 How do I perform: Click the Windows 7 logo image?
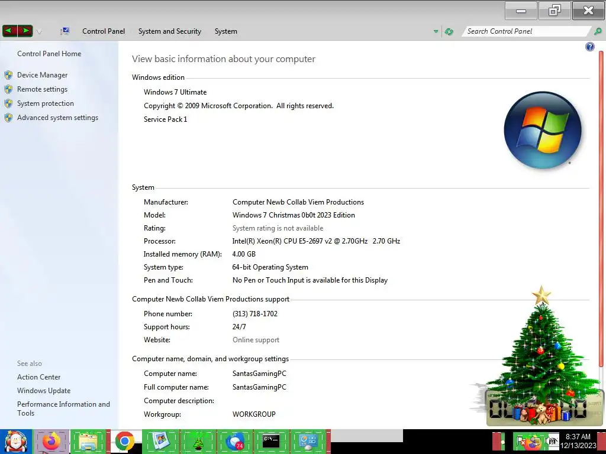(543, 129)
